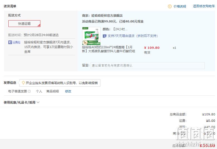Click into the 留言 message input field
Viewport: 217px width, 149px height.
pos(148,65)
